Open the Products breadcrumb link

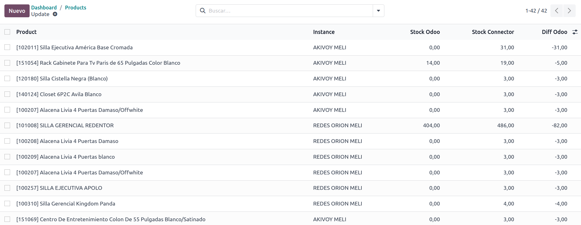(x=76, y=8)
